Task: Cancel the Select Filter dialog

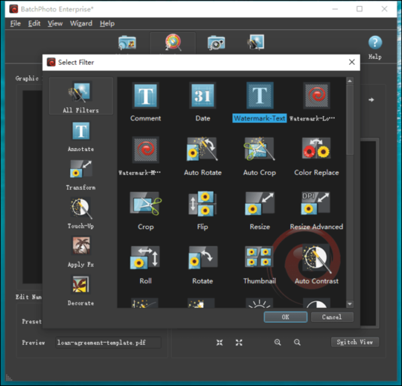Action: pyautogui.click(x=332, y=317)
